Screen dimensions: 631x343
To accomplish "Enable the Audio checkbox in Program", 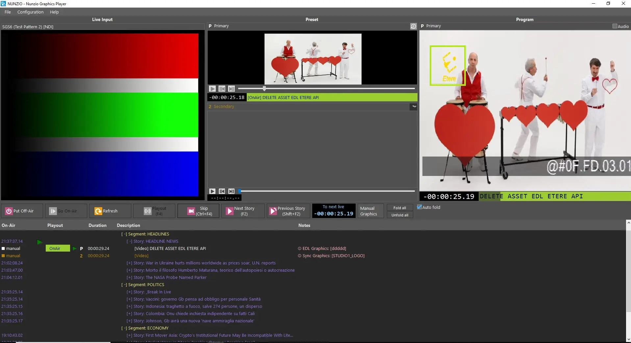I will coord(615,26).
